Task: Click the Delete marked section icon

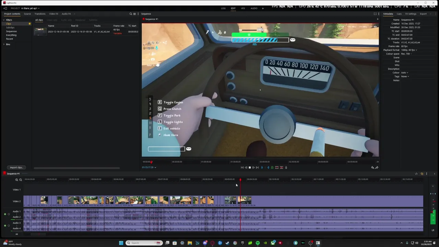Action: 282,167
